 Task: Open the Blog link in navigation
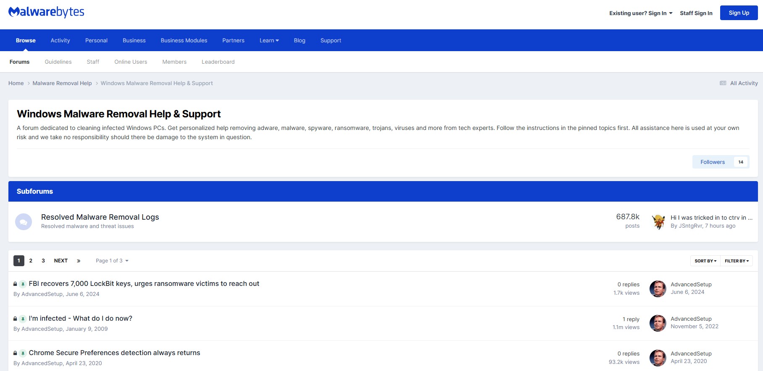(300, 40)
